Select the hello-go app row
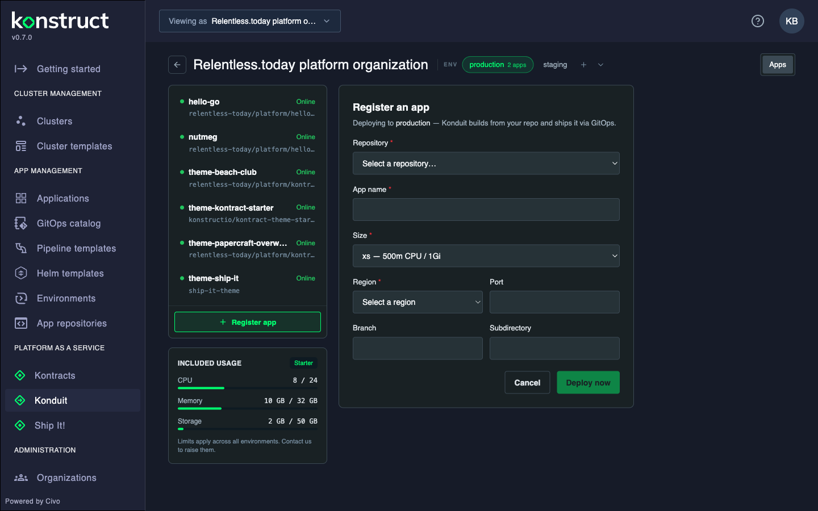The width and height of the screenshot is (818, 511). (x=248, y=107)
